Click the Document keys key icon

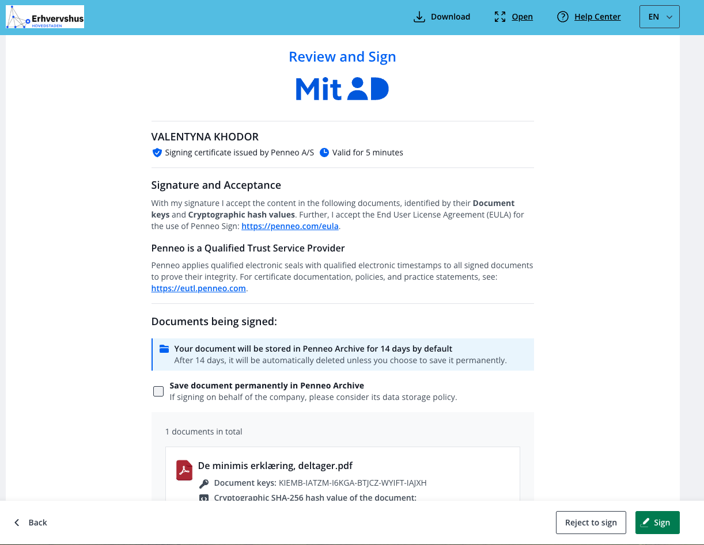(204, 483)
